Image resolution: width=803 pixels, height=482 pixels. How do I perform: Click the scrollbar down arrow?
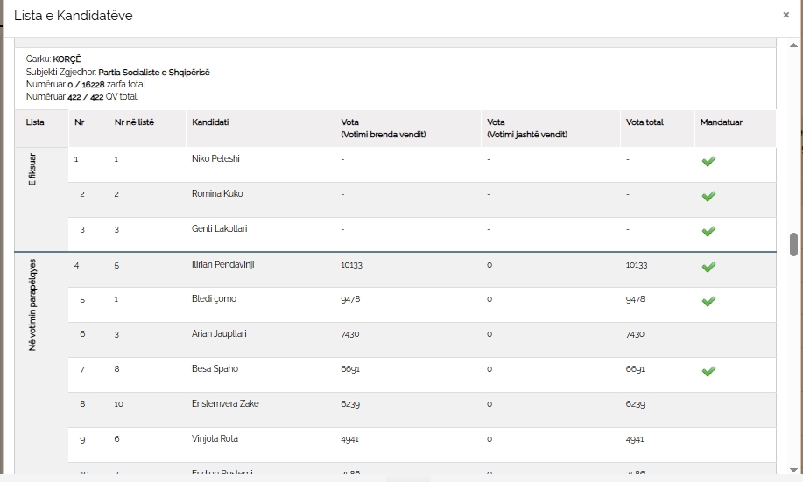(x=793, y=470)
